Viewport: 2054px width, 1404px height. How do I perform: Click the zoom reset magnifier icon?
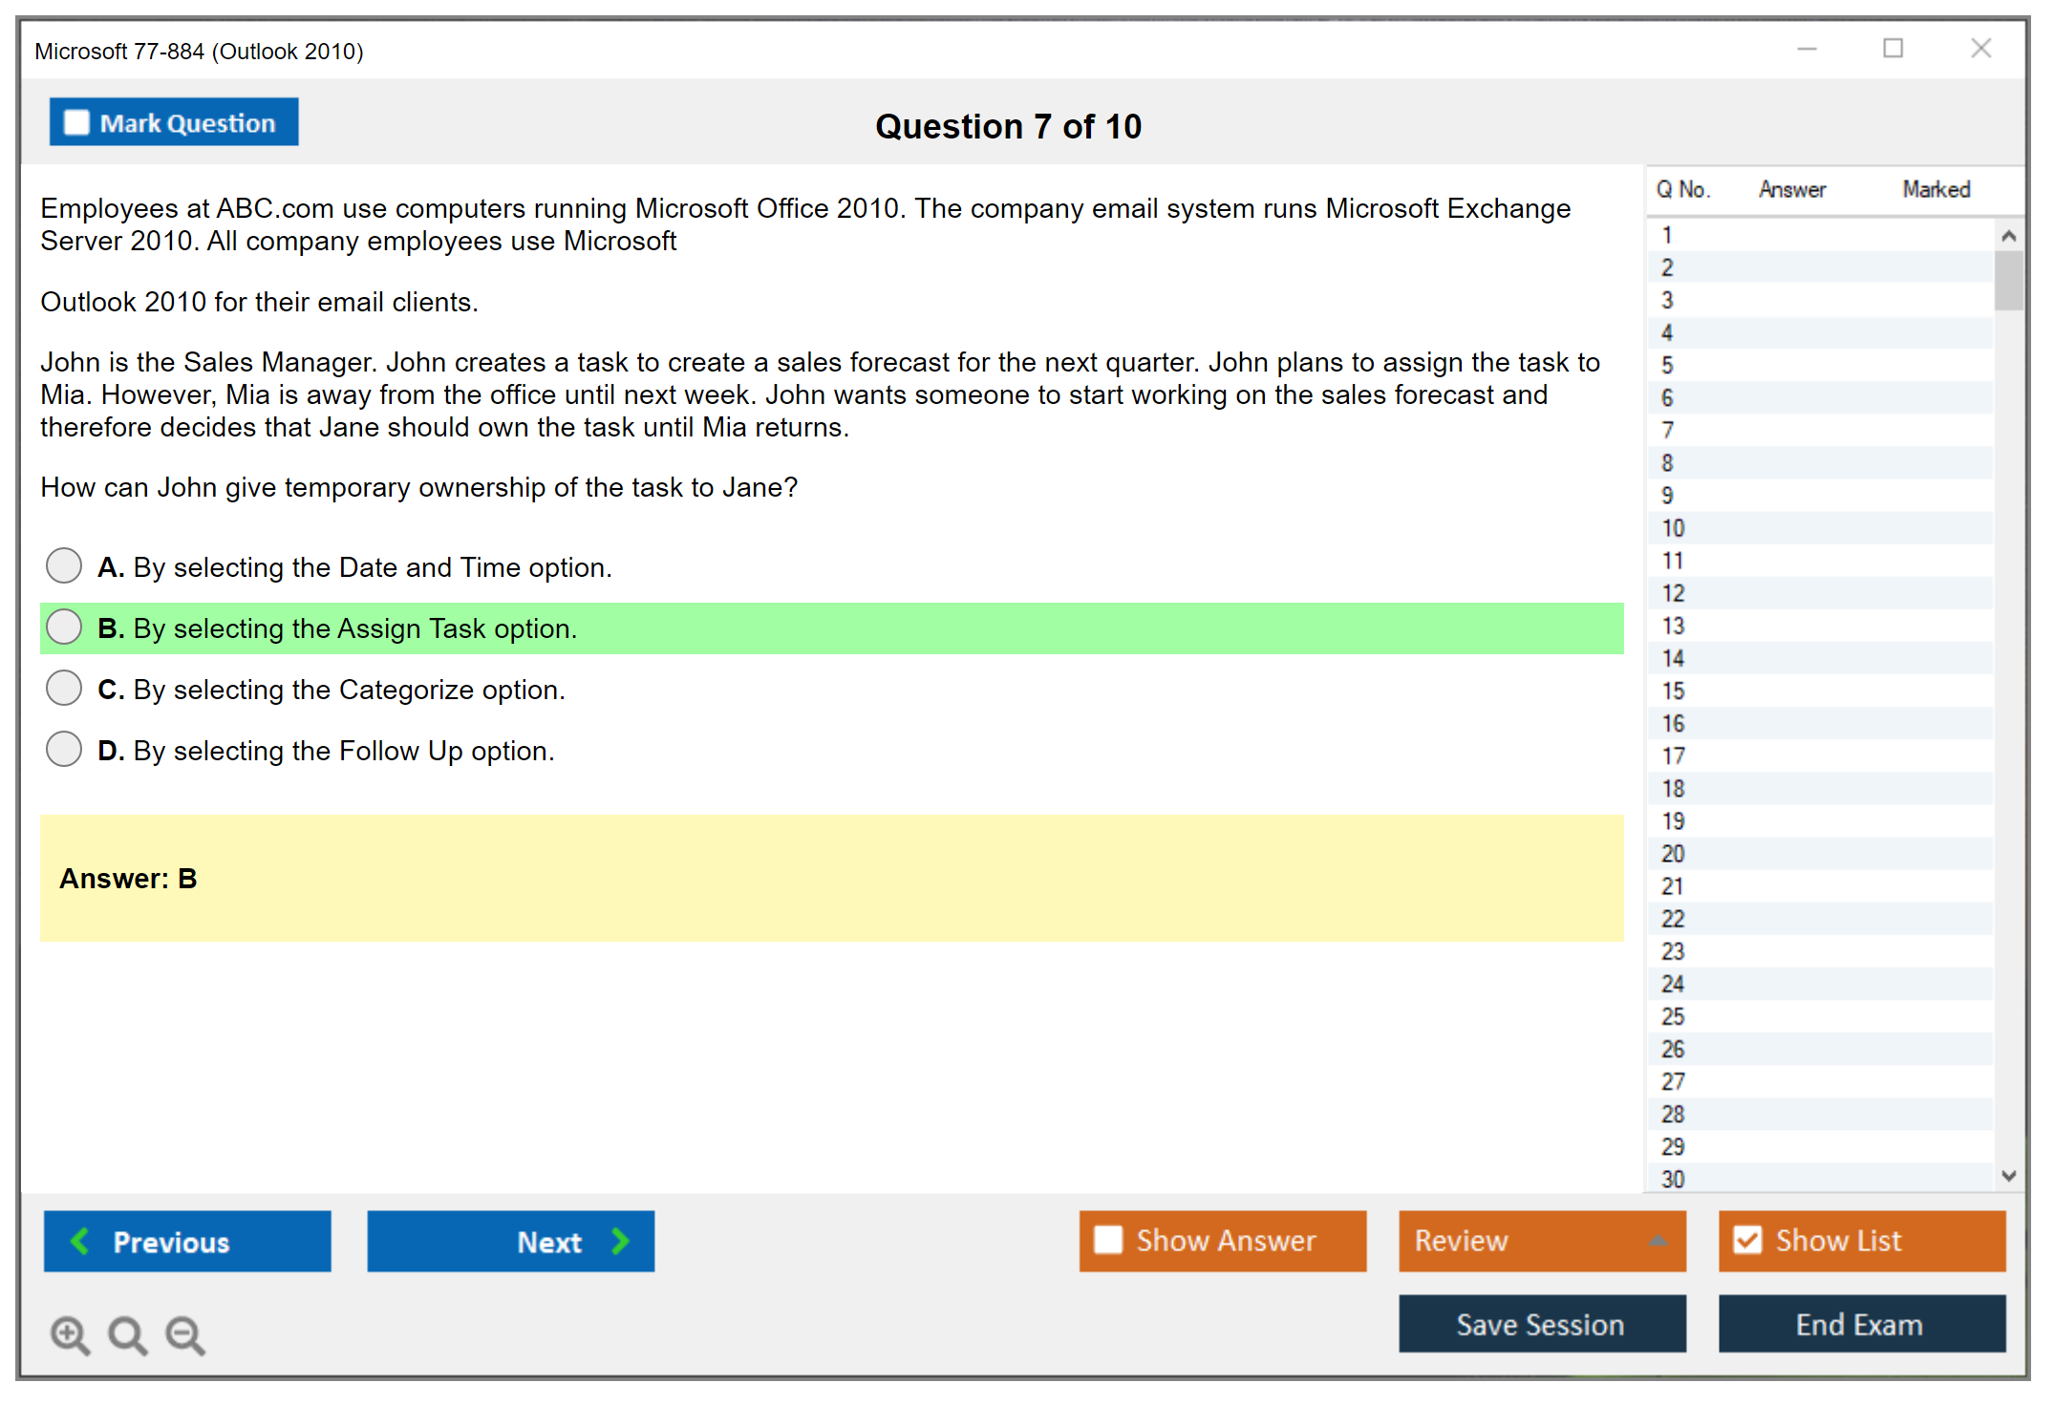127,1334
